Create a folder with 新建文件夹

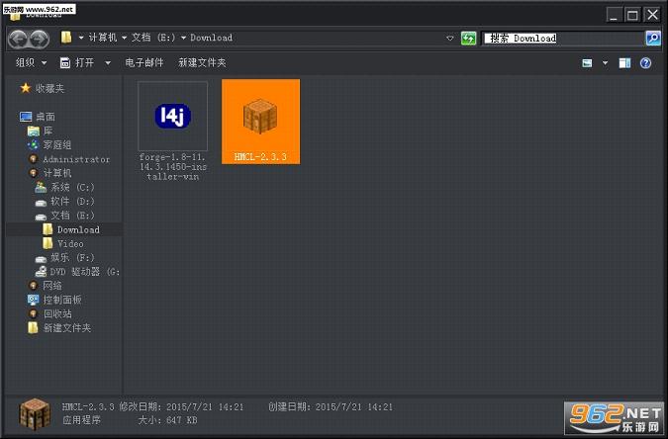coord(202,63)
